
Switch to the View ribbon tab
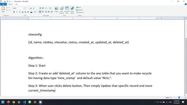pyautogui.click(x=16, y=4)
